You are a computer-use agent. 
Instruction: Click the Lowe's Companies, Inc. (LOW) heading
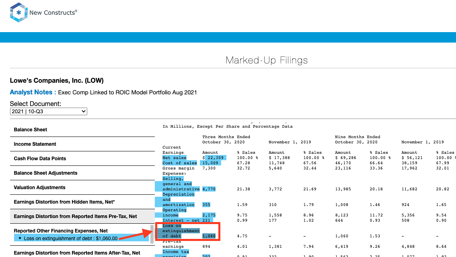coord(57,80)
